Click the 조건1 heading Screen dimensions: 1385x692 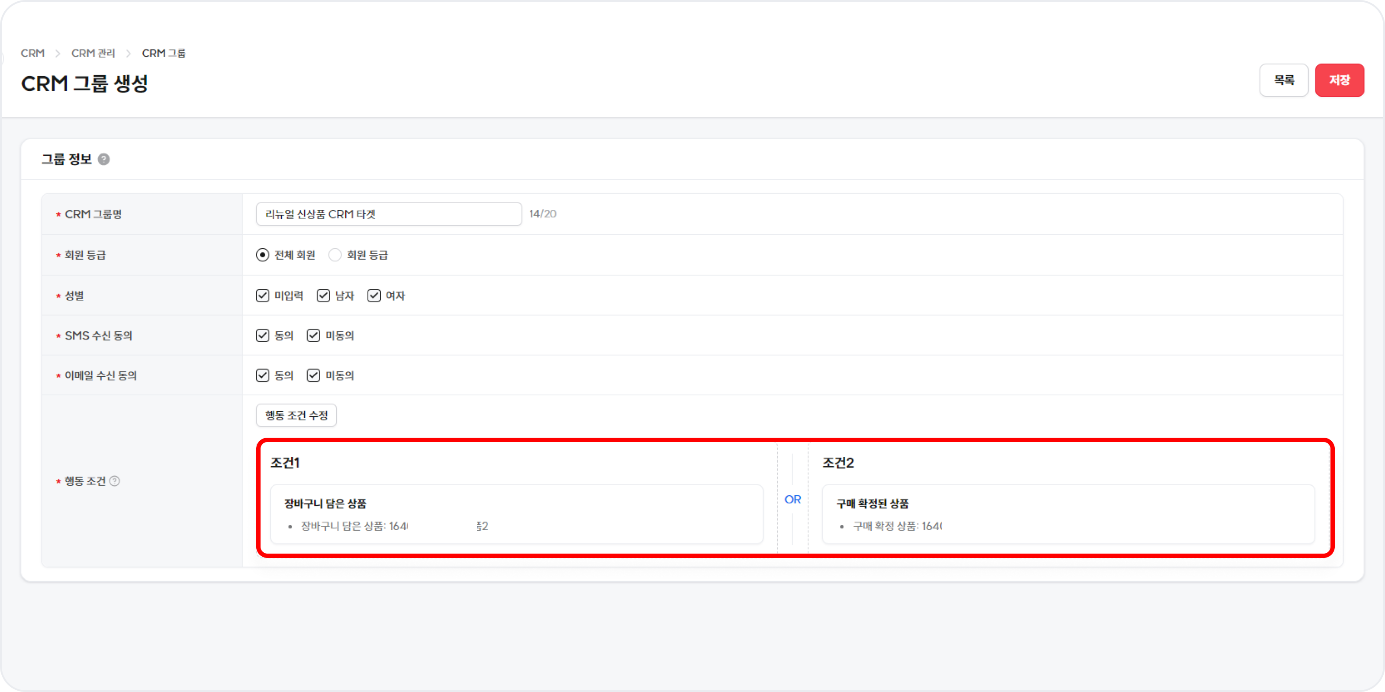285,463
